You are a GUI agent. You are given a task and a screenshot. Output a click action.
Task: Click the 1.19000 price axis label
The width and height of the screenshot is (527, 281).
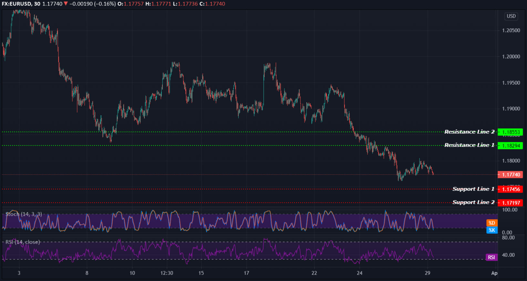point(511,109)
